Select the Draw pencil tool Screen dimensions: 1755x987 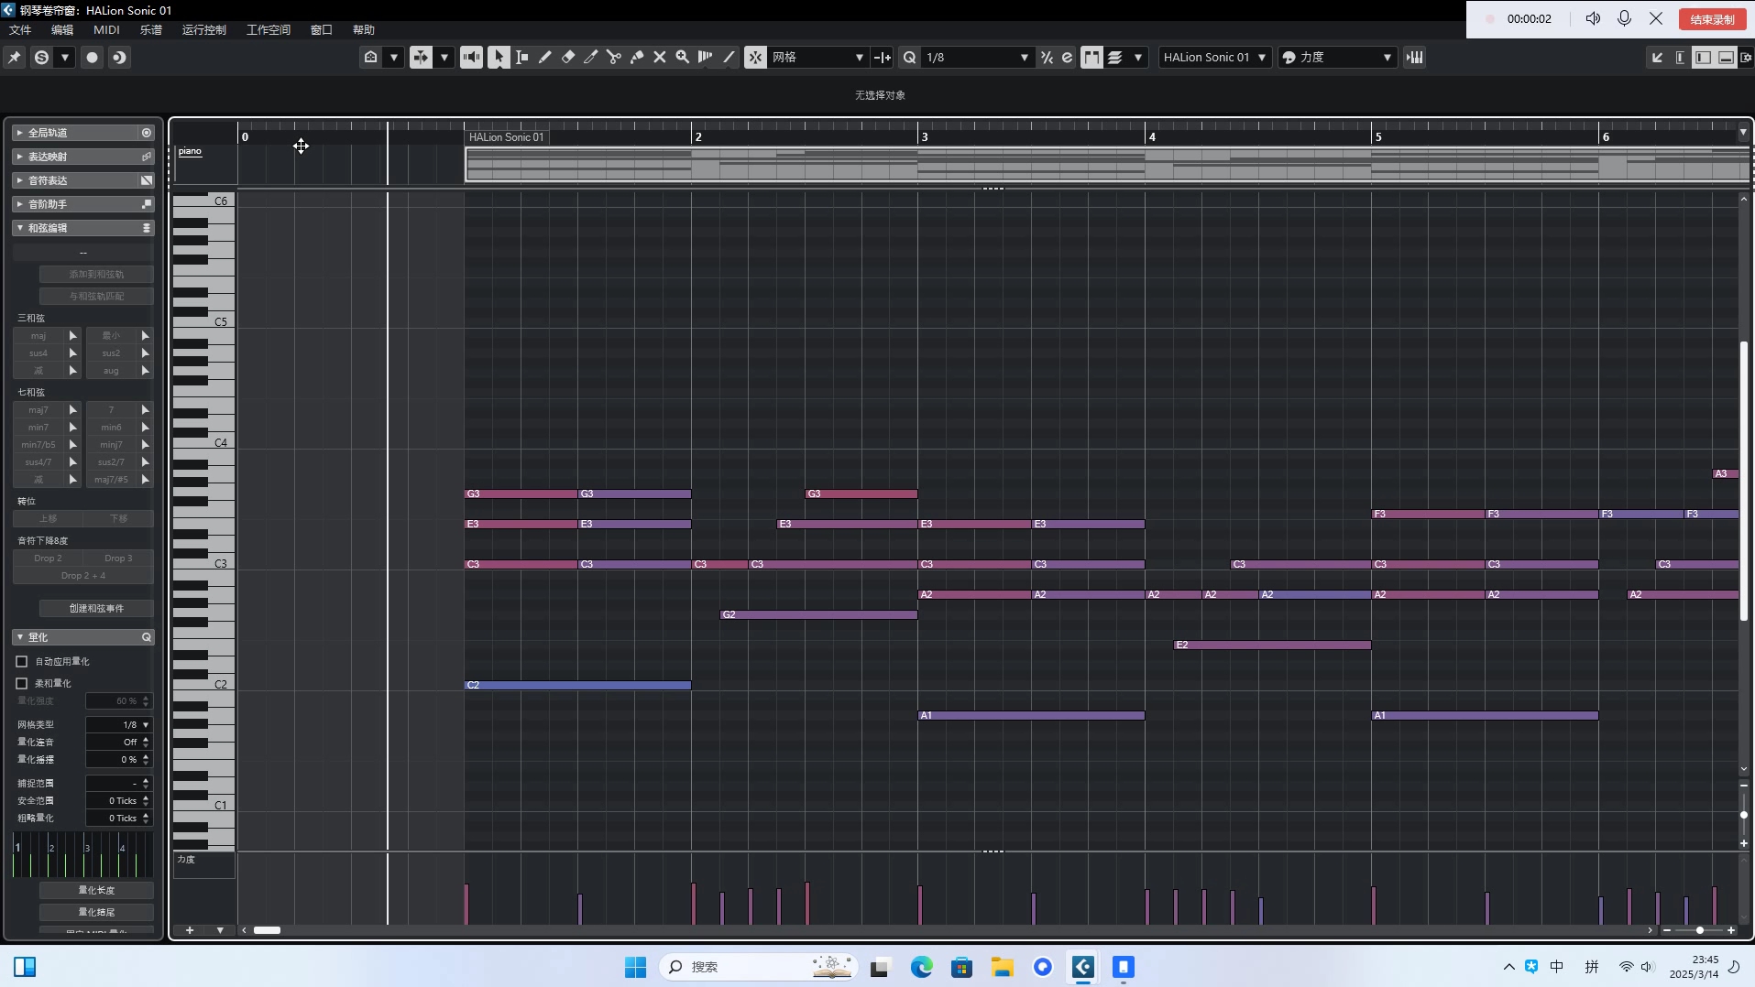point(544,57)
